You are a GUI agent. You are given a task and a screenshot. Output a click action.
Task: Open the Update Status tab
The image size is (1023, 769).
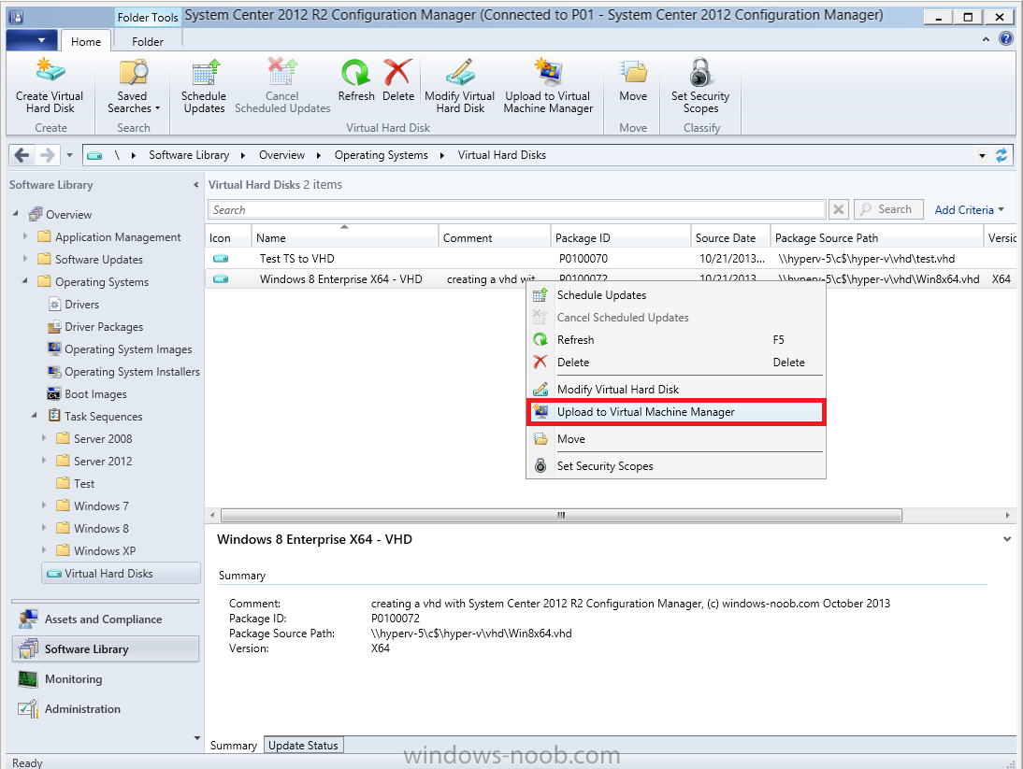click(303, 745)
